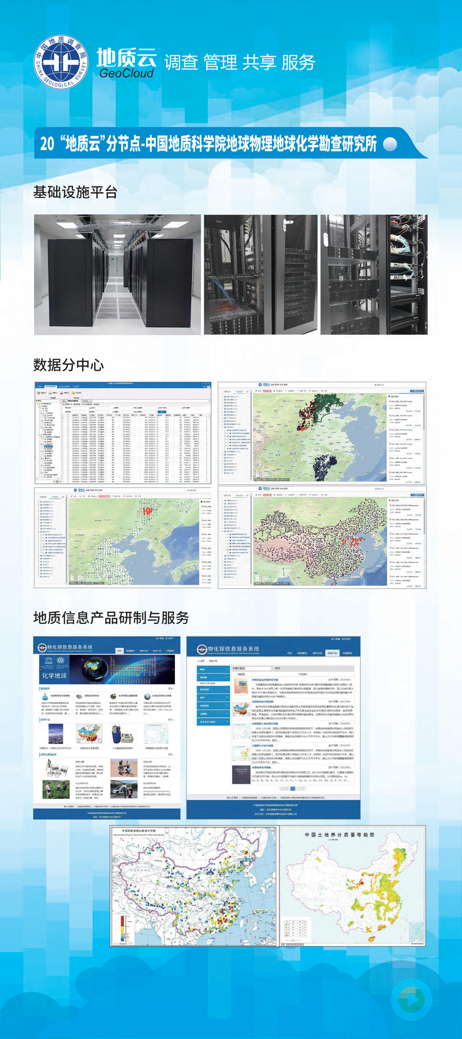Open the data table management software screenshot
The width and height of the screenshot is (462, 1039).
tap(123, 432)
